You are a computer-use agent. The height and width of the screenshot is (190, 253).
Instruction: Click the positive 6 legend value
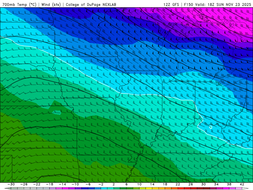tap(126, 184)
